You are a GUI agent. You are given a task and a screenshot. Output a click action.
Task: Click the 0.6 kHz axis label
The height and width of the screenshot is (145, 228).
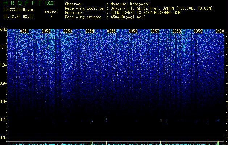pos(3,138)
